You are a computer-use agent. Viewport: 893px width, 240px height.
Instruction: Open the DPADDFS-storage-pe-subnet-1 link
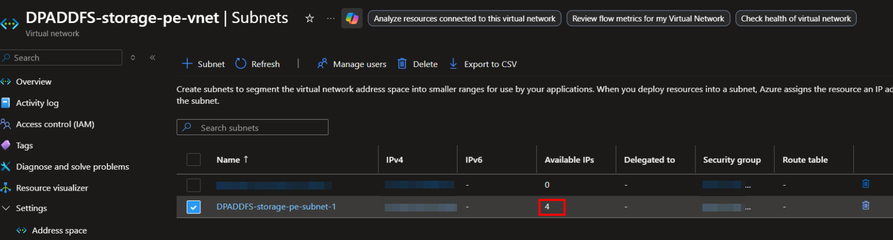(276, 207)
